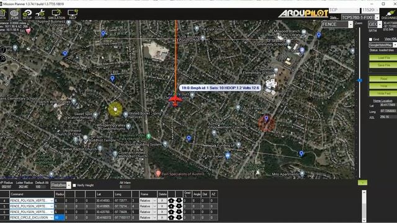The image size is (397, 223).
Task: Open the GEO coordinate system dropdown
Action: click(x=375, y=24)
